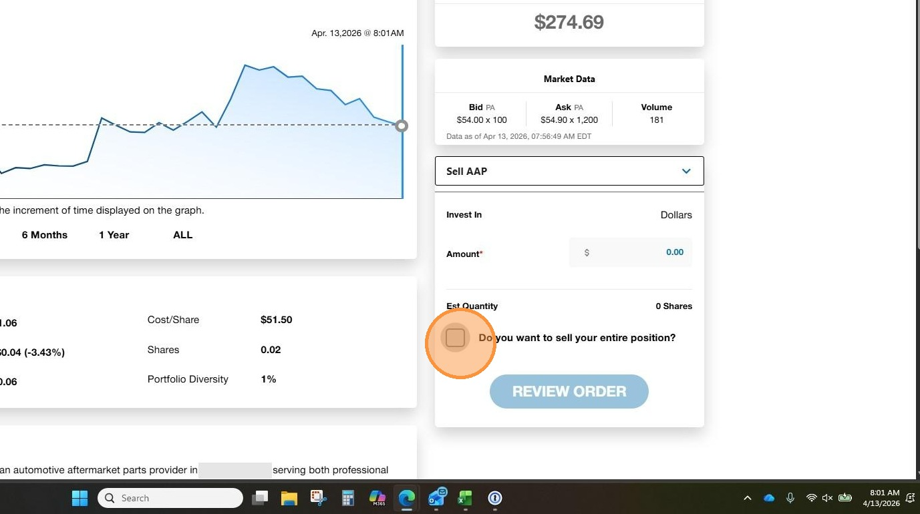920x514 pixels.
Task: Click the Windows taskbar Search box
Action: click(x=170, y=498)
